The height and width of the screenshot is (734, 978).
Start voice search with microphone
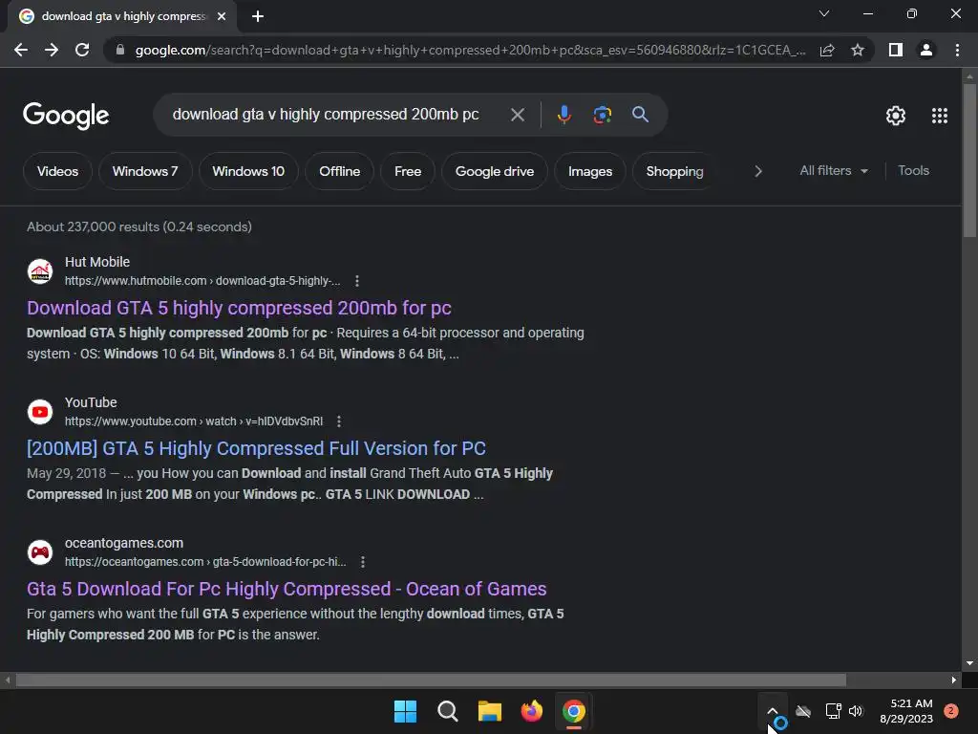[x=563, y=115]
